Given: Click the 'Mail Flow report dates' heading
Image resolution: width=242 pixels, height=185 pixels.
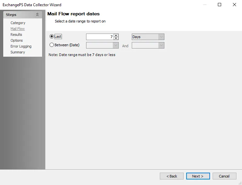Looking at the screenshot, I should 73,14.
